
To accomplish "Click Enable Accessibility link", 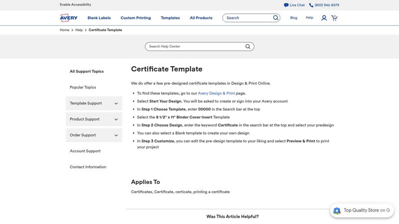I will (75, 4).
